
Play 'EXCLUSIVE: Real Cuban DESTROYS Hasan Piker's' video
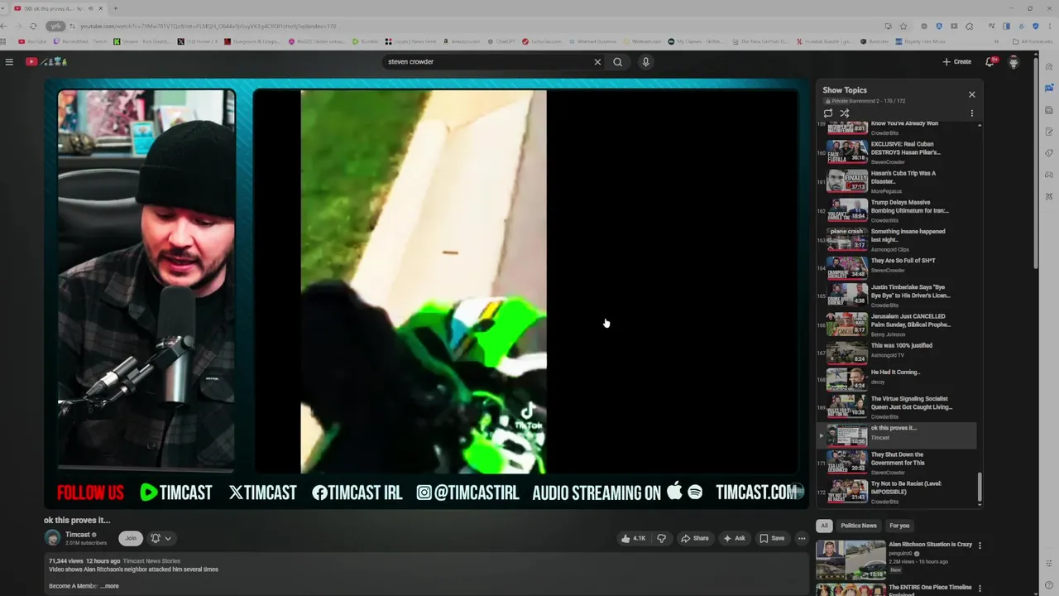898,152
